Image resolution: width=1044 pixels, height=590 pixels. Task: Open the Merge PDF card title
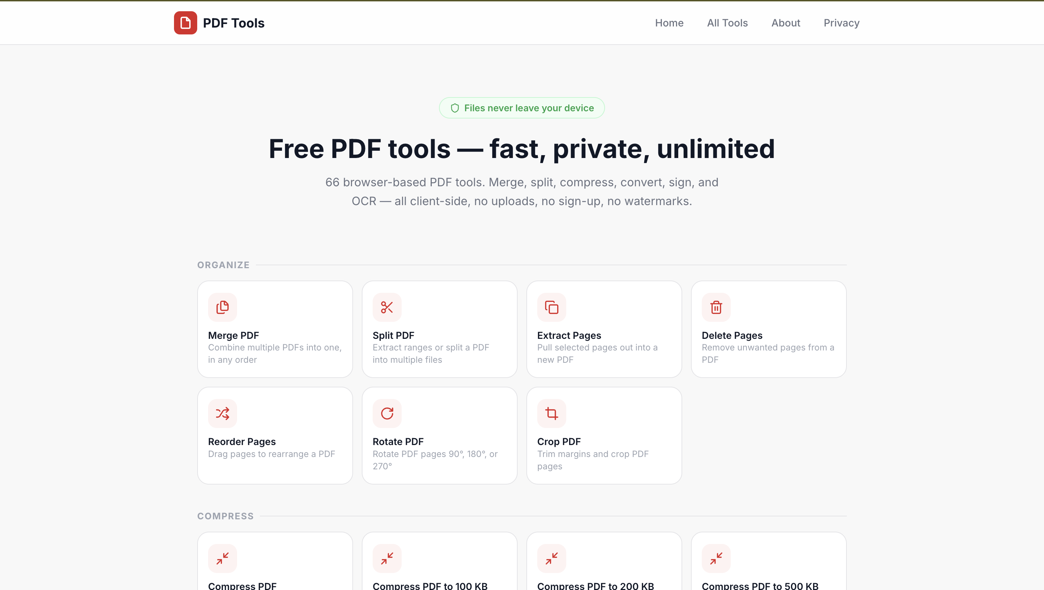[233, 336]
